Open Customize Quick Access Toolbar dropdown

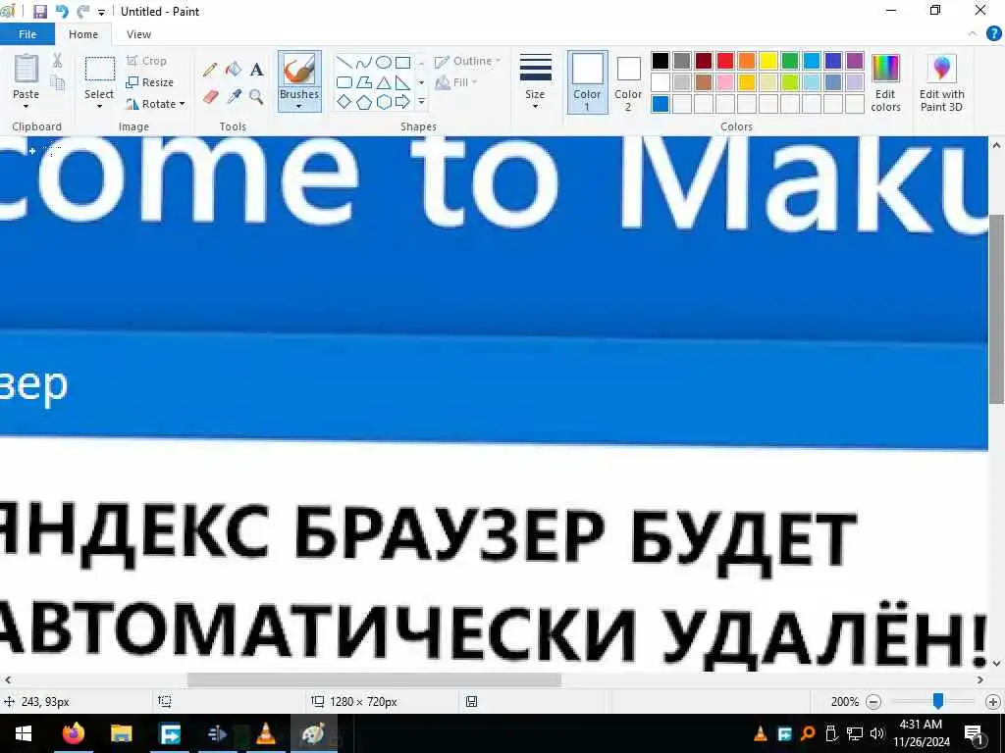101,12
